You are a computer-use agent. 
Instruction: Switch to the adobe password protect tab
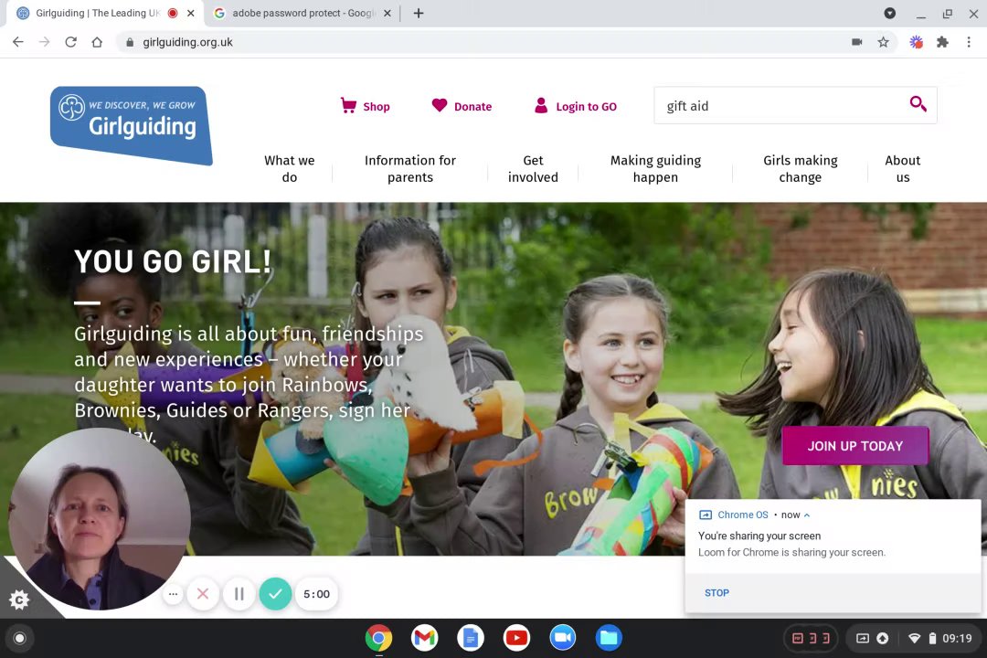click(x=302, y=13)
